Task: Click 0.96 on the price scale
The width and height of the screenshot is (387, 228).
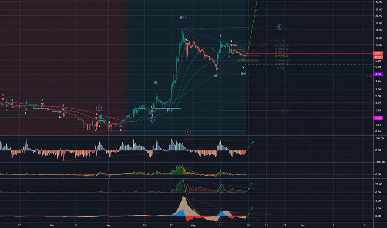Action: pyautogui.click(x=378, y=131)
